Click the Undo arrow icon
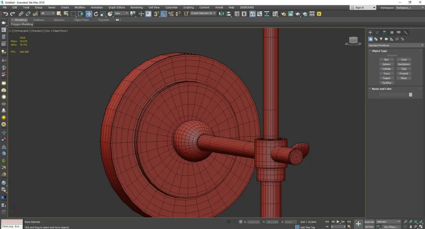 pos(5,14)
